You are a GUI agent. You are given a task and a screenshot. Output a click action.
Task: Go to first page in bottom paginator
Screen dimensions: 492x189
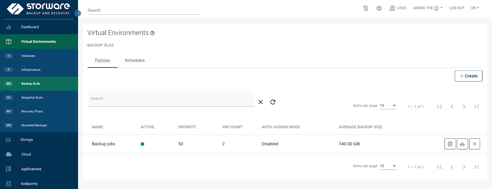pyautogui.click(x=440, y=167)
